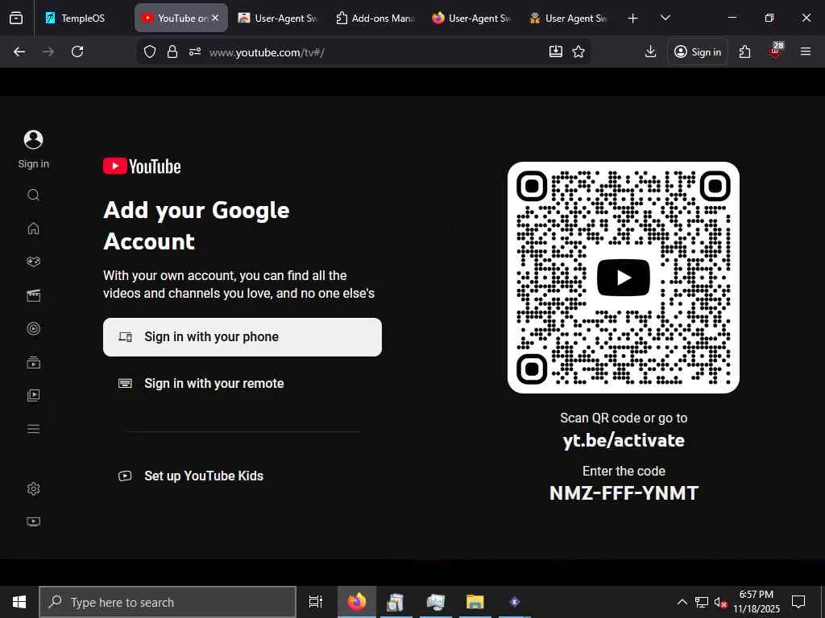Choose Sign in with your remote
This screenshot has width=825, height=618.
click(242, 383)
